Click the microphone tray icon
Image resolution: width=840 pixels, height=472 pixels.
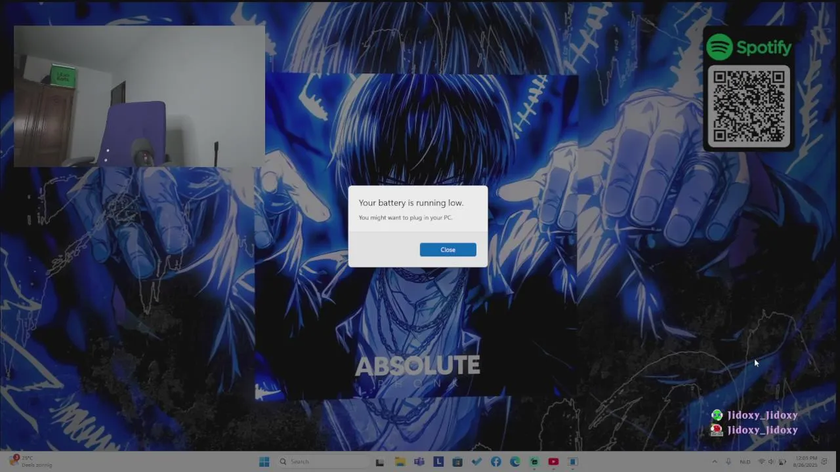[728, 462]
